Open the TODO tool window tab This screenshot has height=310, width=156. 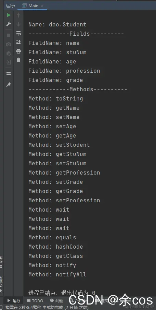click(x=35, y=301)
